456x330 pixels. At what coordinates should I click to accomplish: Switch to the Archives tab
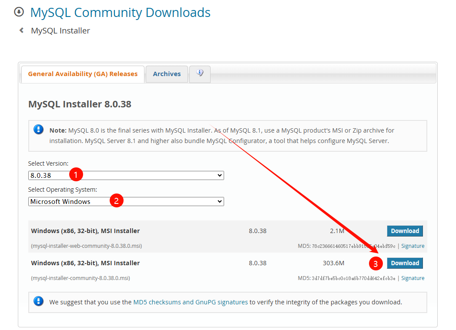pyautogui.click(x=167, y=74)
